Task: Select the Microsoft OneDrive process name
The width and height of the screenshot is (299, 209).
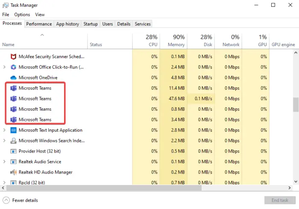Action: tap(38, 78)
